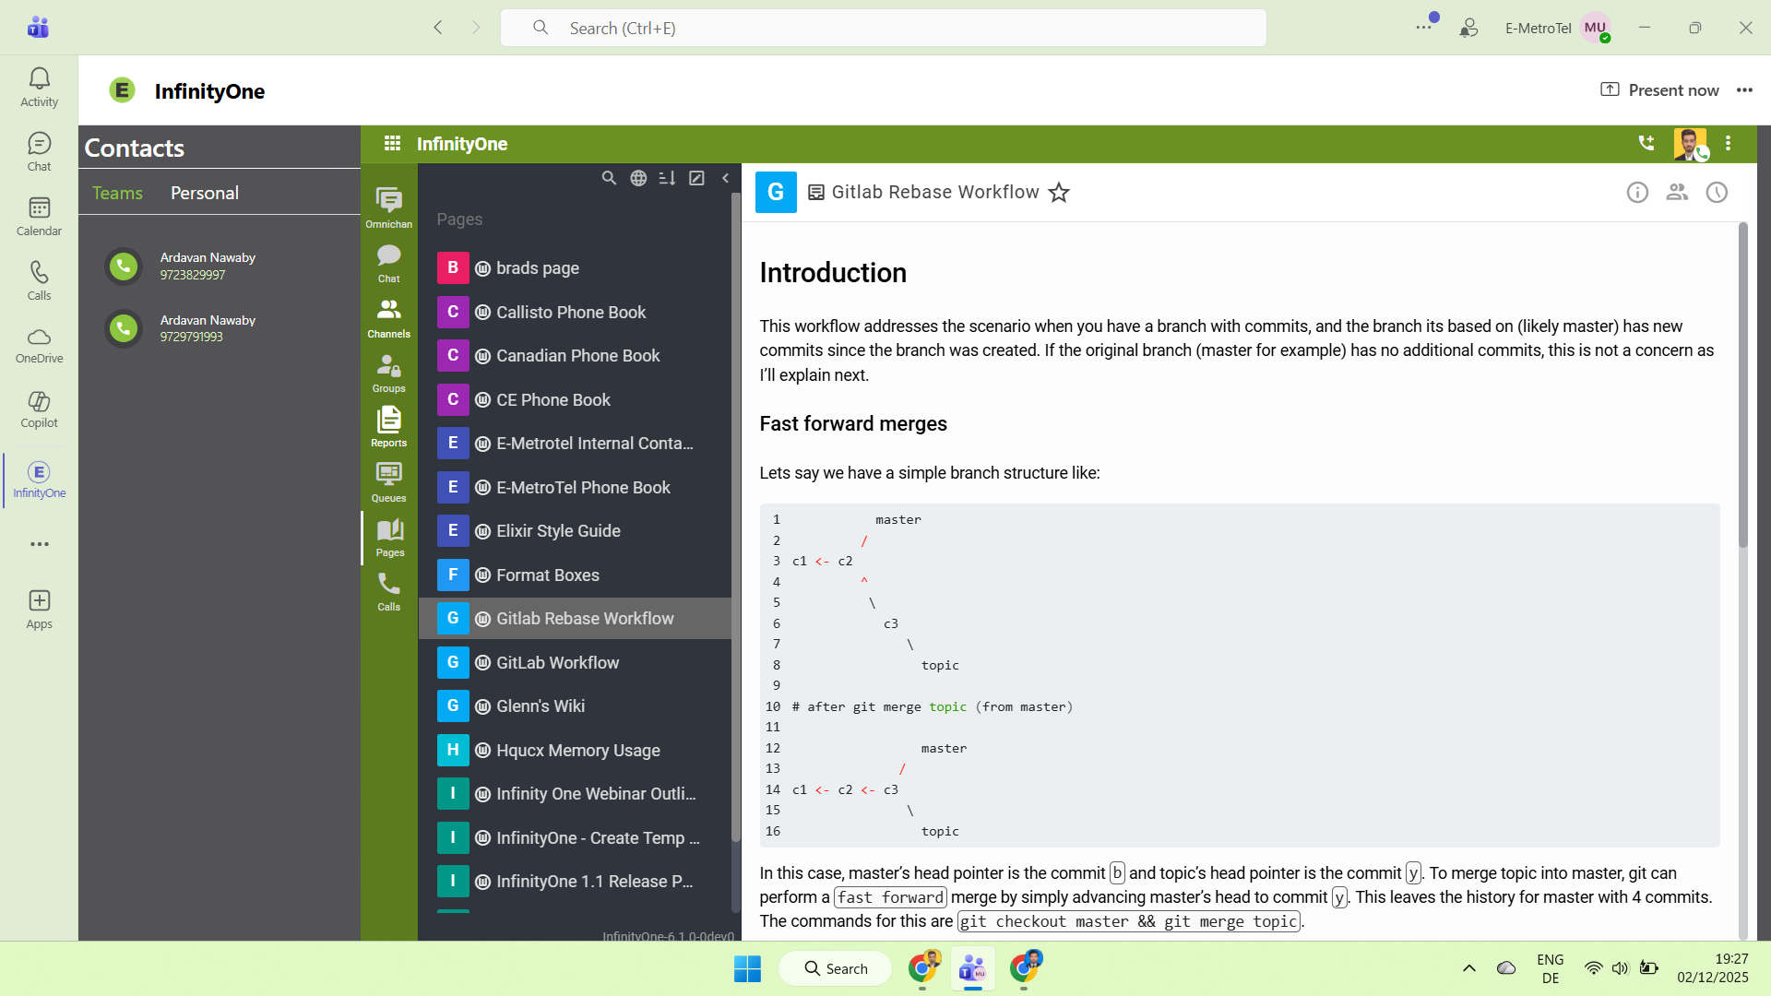The width and height of the screenshot is (1771, 996).
Task: Open Canadian Phone Book page
Action: [575, 355]
